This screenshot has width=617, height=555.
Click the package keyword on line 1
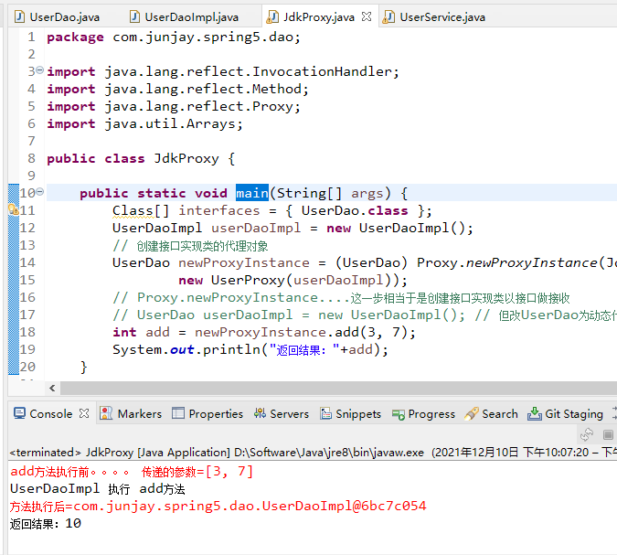pyautogui.click(x=75, y=37)
